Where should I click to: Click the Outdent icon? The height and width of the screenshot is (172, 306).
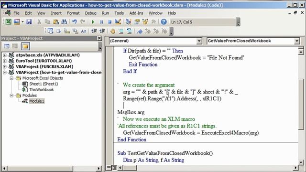[102, 31]
